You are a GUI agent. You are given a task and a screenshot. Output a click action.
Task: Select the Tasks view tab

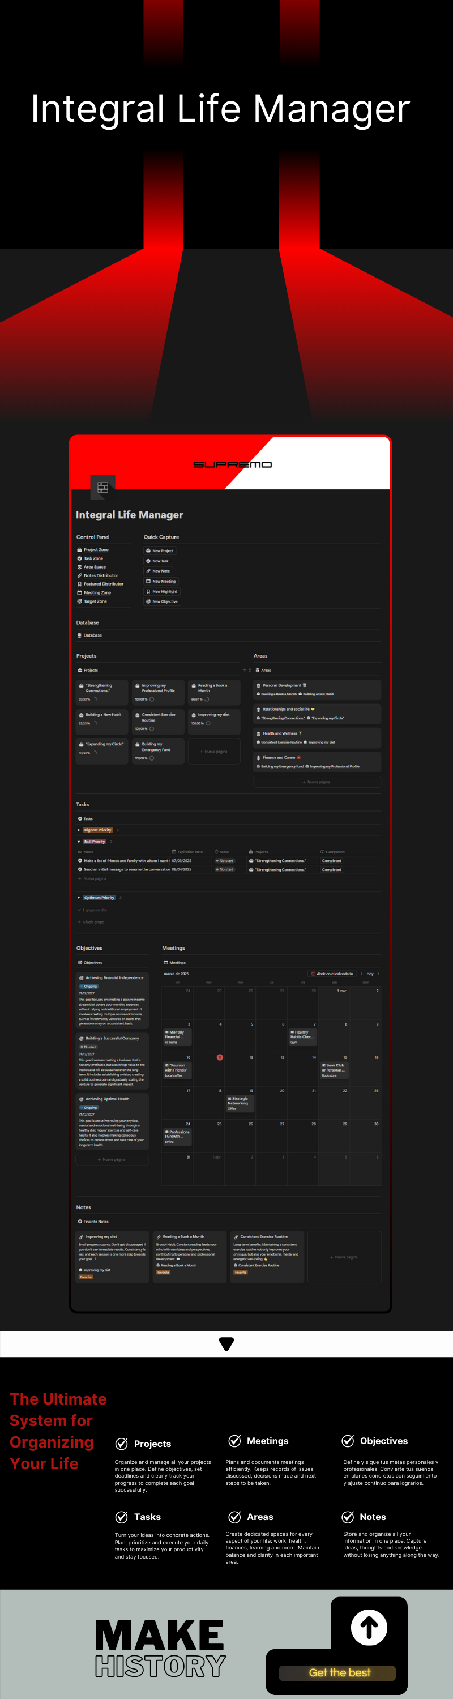click(85, 818)
